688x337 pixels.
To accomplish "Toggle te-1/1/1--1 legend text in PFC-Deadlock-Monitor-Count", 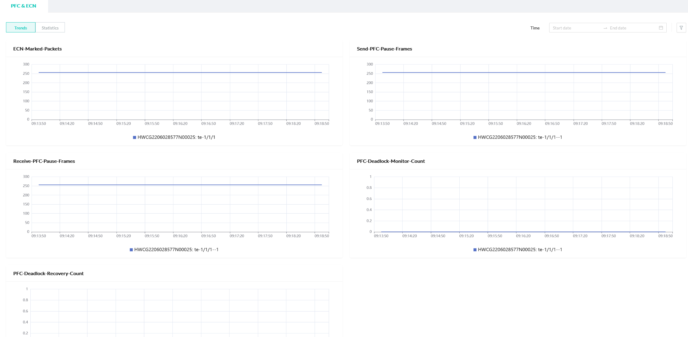I will click(x=520, y=250).
